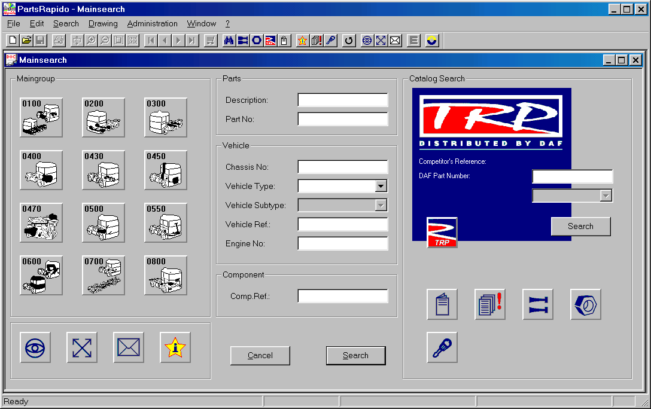Click the envelope toolbar icon
This screenshot has height=409, width=651.
click(395, 40)
